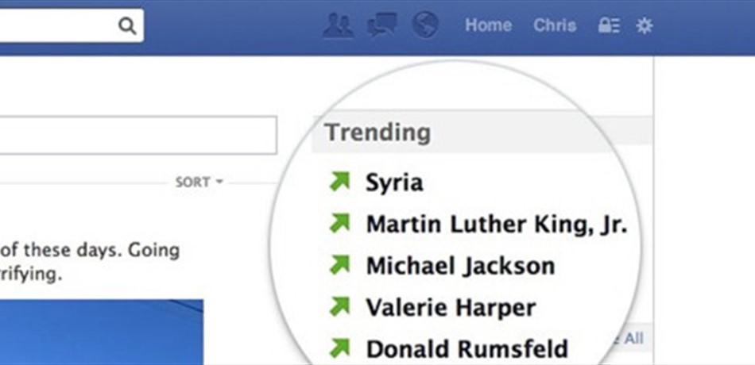
Task: Click the green arrow beside Michael Jackson
Action: [x=339, y=265]
